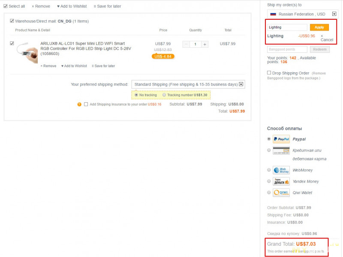Click the available points value 136

coord(284,62)
